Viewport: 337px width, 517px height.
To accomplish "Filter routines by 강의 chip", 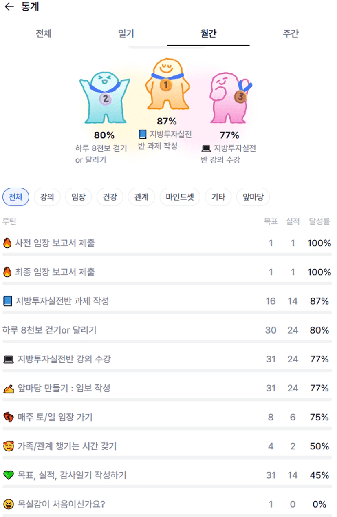I will click(x=47, y=197).
